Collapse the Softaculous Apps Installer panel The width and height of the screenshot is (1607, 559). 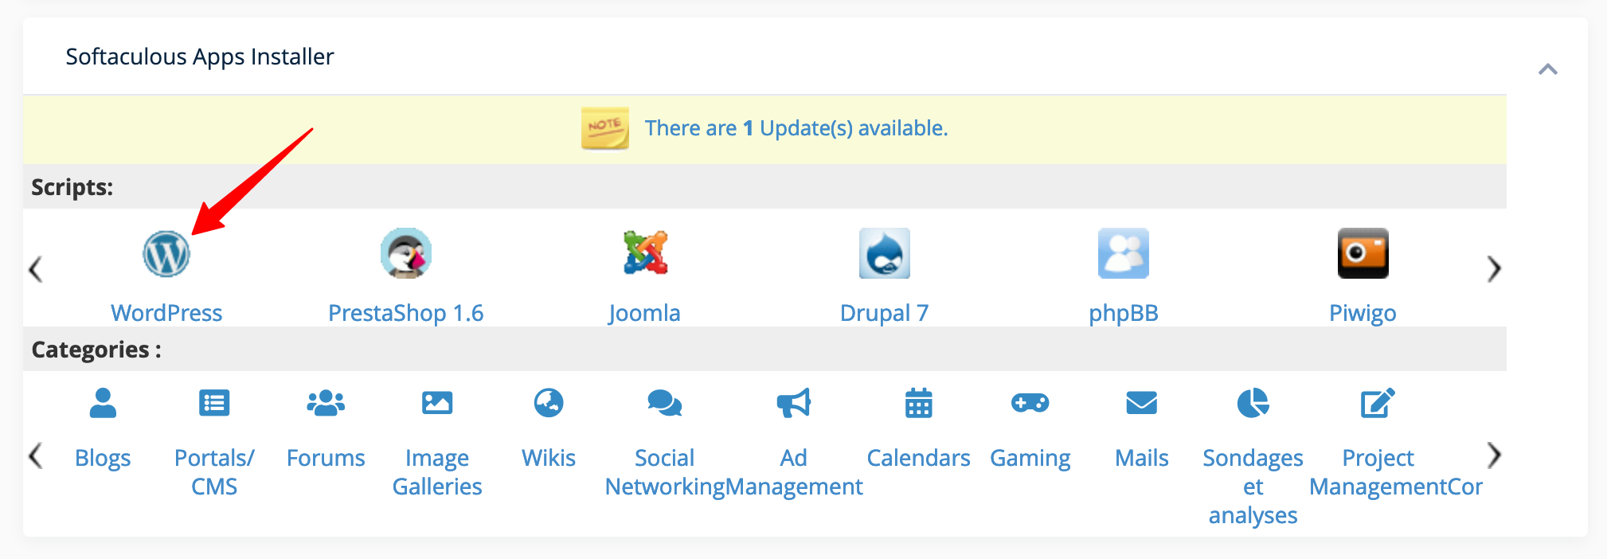coord(1548,69)
